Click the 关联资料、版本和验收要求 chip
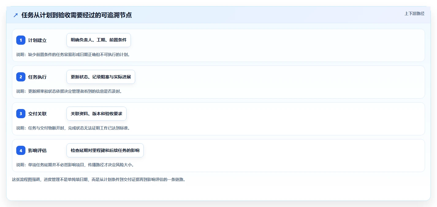Screen dimensions: 437x207 pos(97,114)
